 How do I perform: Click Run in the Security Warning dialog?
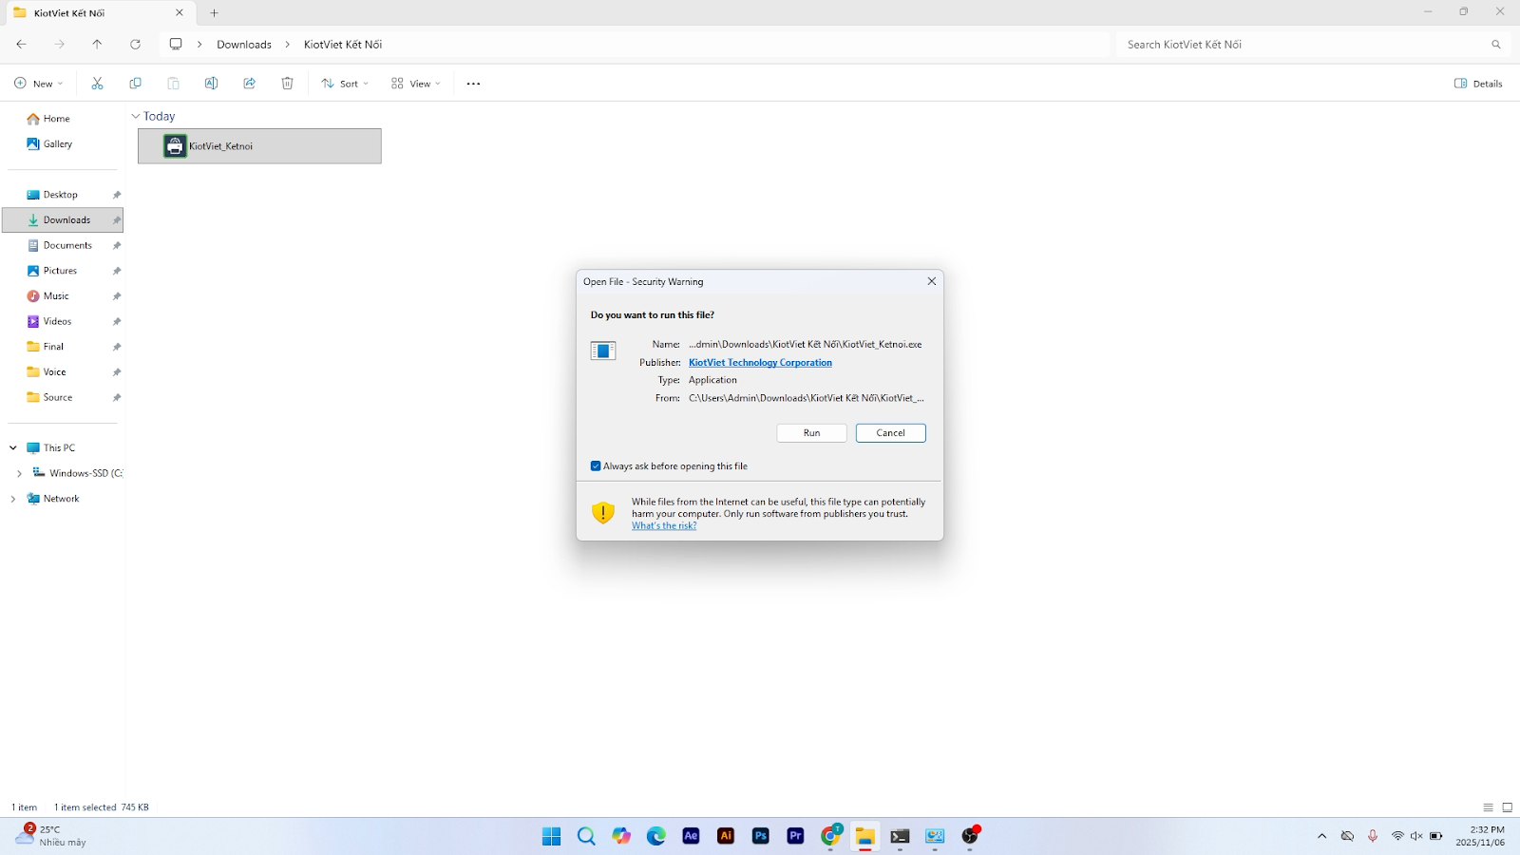[x=811, y=433]
